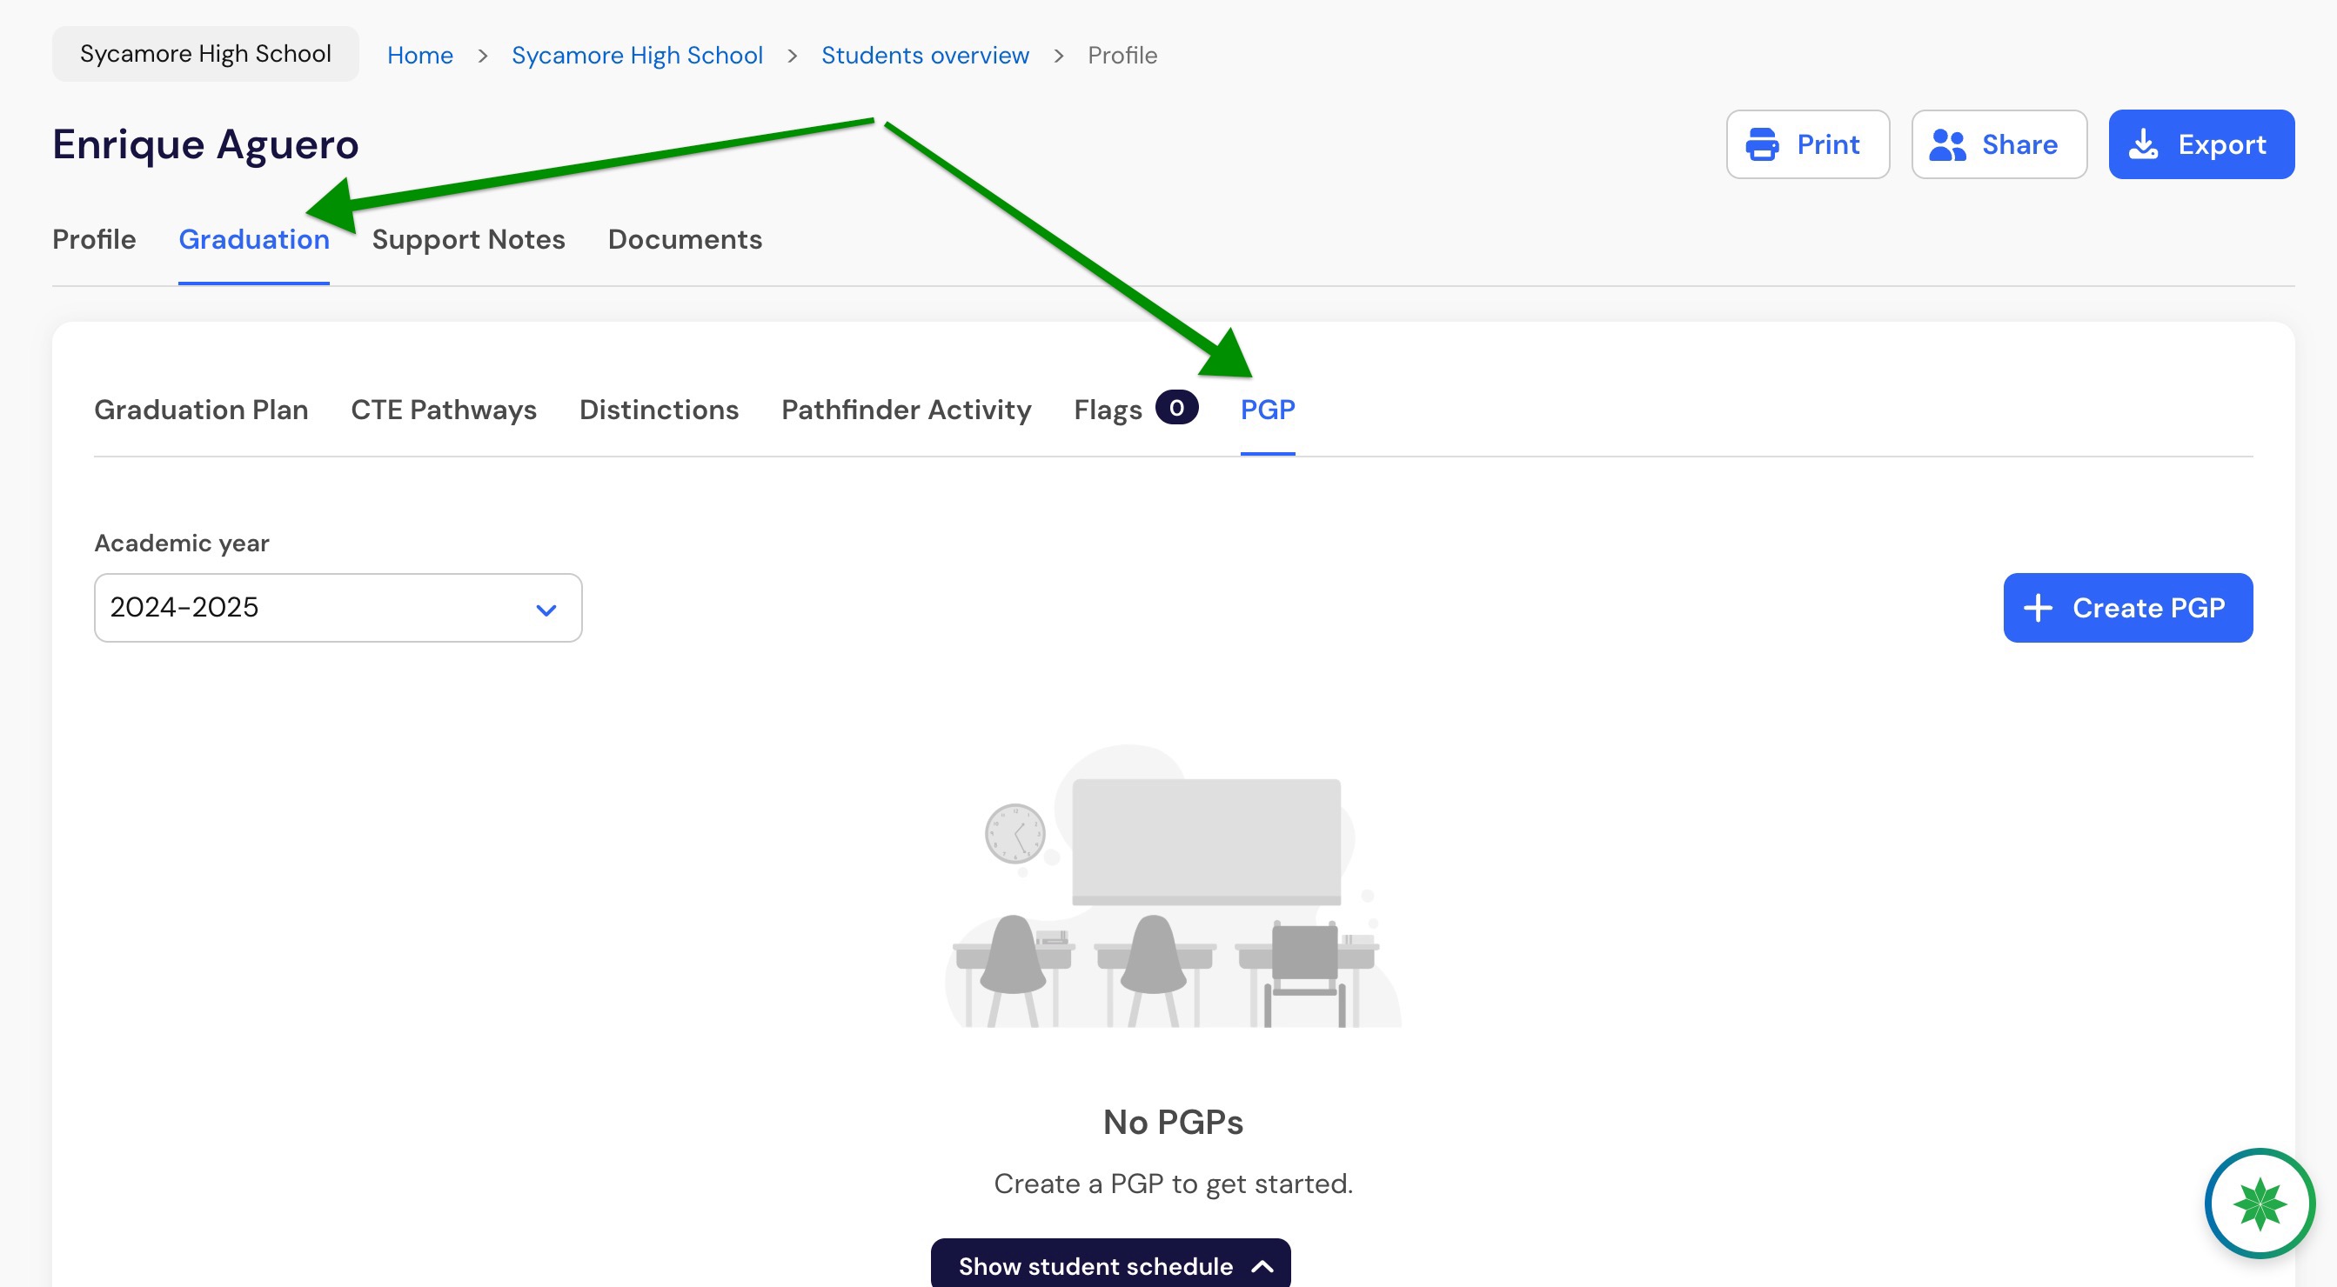Open the Graduation Plan sub-tab
The height and width of the screenshot is (1287, 2337).
pyautogui.click(x=201, y=410)
